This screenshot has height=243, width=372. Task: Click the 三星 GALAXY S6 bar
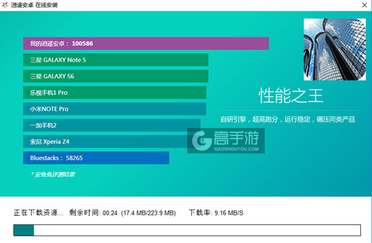click(115, 76)
